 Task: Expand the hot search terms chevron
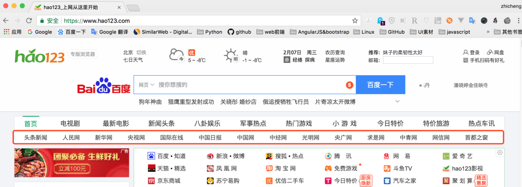(397, 101)
